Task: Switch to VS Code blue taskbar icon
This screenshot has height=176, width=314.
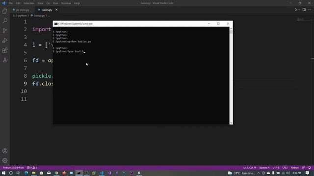Action: tap(102, 173)
